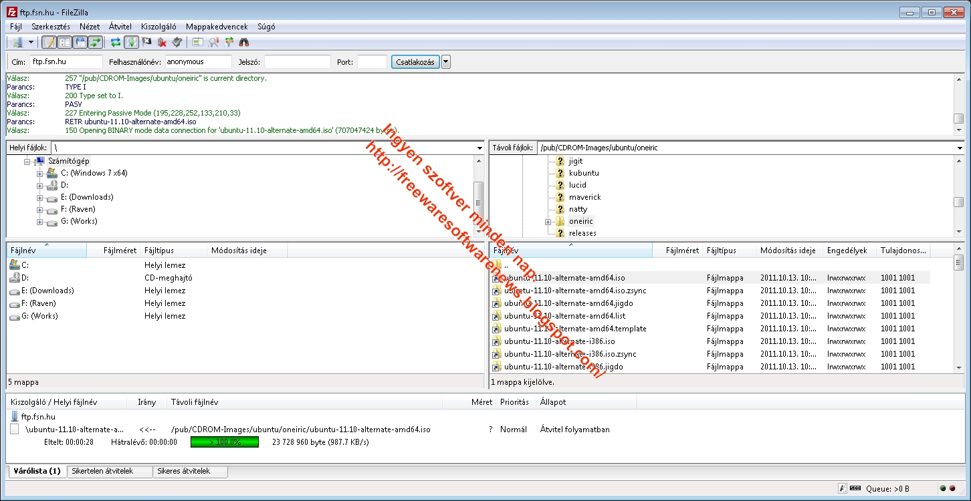
Task: Expand E: (Downloads) tree node
Action: click(39, 197)
